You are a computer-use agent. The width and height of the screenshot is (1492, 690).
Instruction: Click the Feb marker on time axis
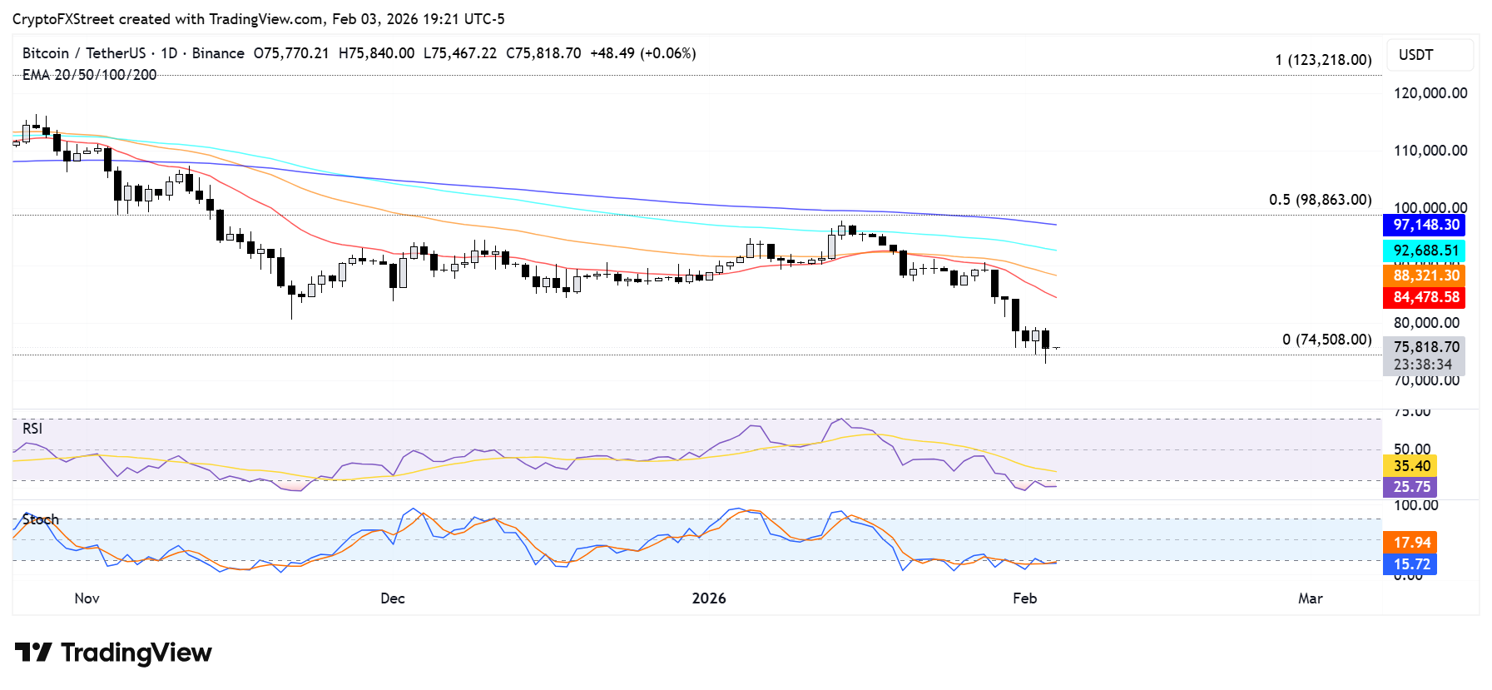point(1024,598)
